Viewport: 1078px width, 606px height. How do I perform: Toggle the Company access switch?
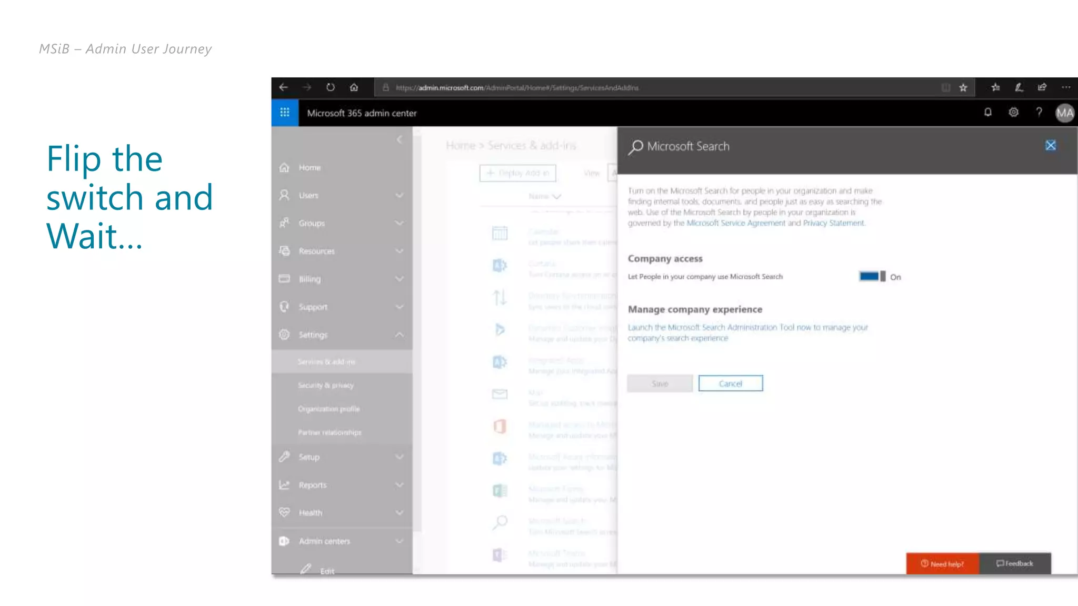point(872,276)
